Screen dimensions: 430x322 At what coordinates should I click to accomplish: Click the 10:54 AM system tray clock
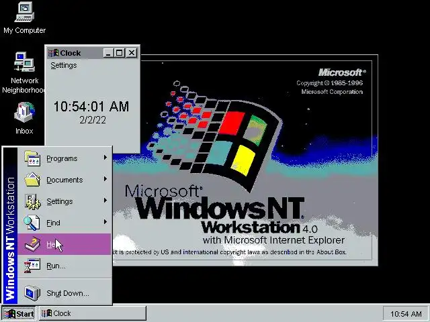point(406,314)
